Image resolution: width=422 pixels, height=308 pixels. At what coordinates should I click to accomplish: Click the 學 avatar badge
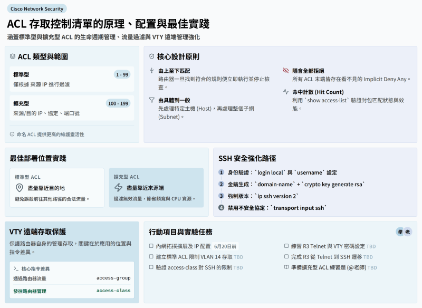pos(400,232)
